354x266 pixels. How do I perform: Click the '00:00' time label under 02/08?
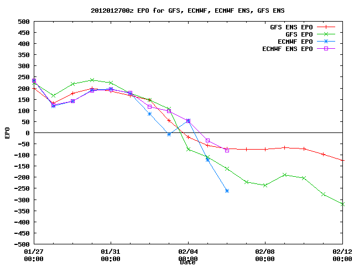(265, 259)
